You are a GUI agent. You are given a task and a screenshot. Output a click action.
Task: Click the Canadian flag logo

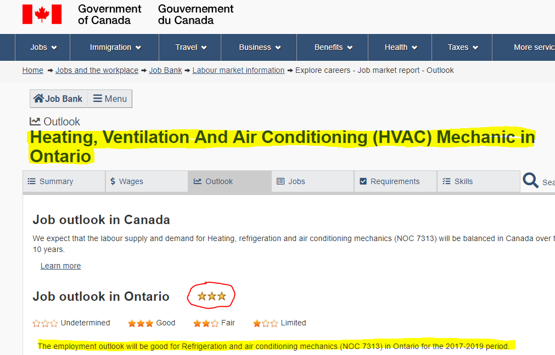coord(42,14)
